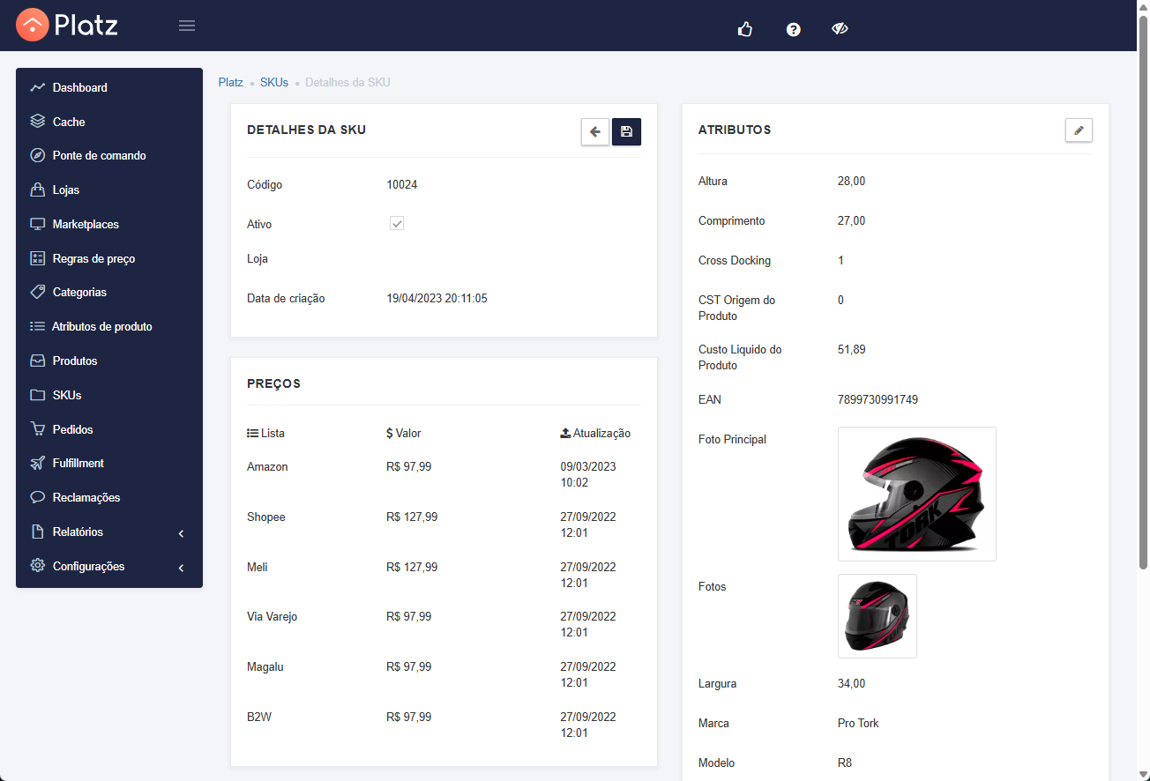This screenshot has height=781, width=1150.
Task: Click the Lista column list icon
Action: 253,433
